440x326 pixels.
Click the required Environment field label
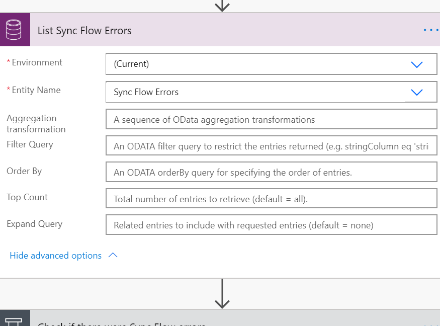click(x=34, y=62)
